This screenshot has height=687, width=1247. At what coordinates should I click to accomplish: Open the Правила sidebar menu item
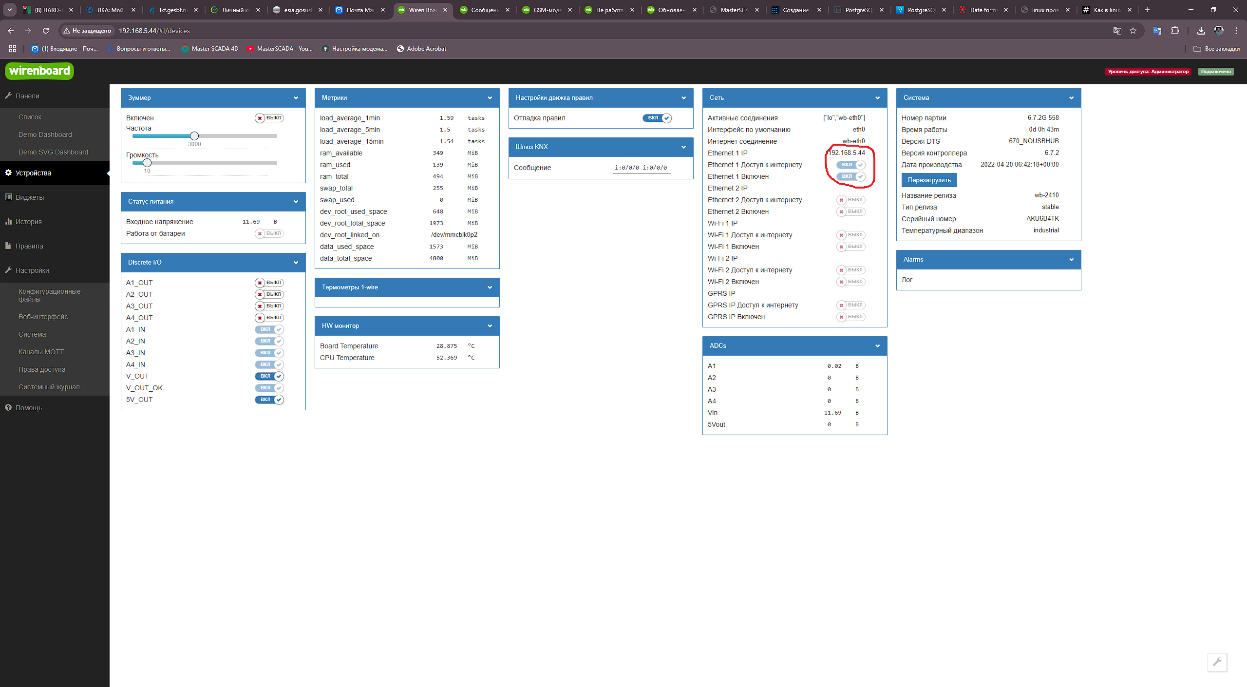point(29,246)
